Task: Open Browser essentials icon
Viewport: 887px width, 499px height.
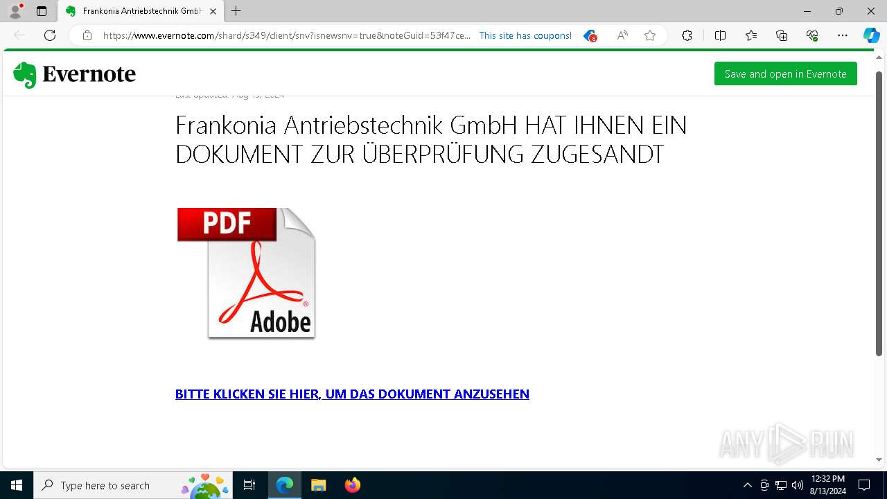Action: coord(812,35)
